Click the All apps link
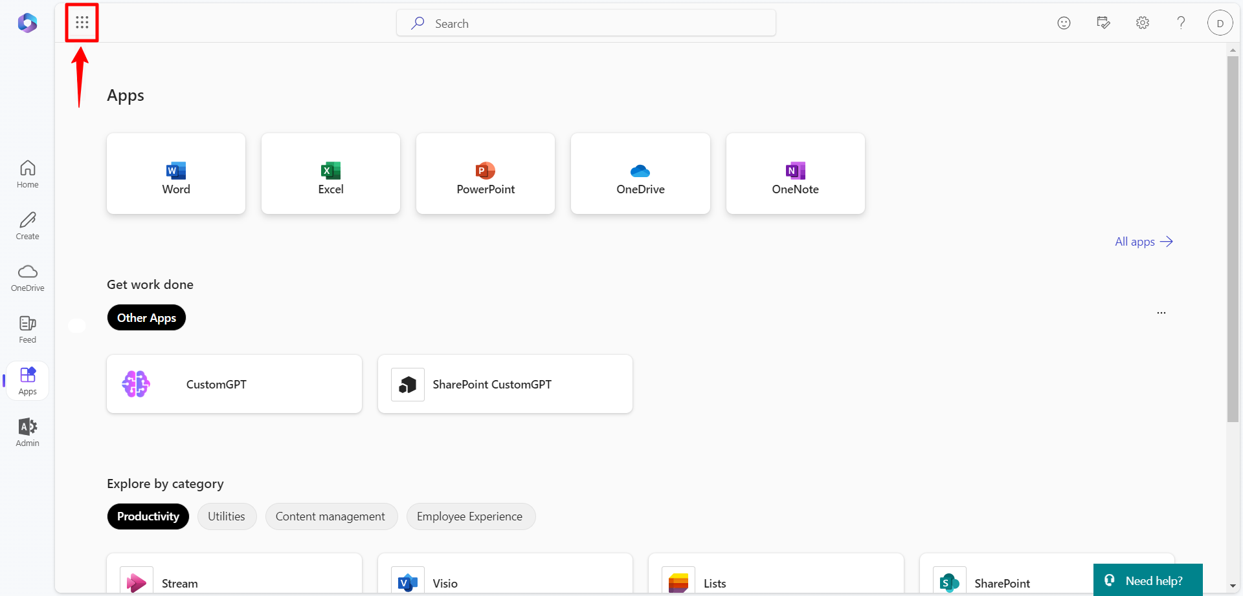The width and height of the screenshot is (1243, 596). pyautogui.click(x=1144, y=242)
